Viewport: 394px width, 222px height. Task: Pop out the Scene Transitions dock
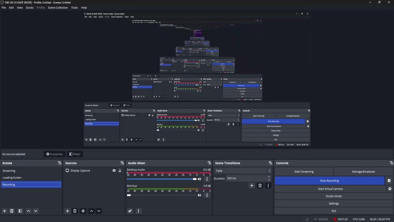(x=270, y=163)
